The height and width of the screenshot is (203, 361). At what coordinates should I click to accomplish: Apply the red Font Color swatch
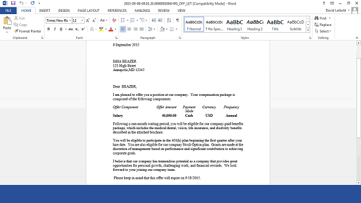coord(111,29)
